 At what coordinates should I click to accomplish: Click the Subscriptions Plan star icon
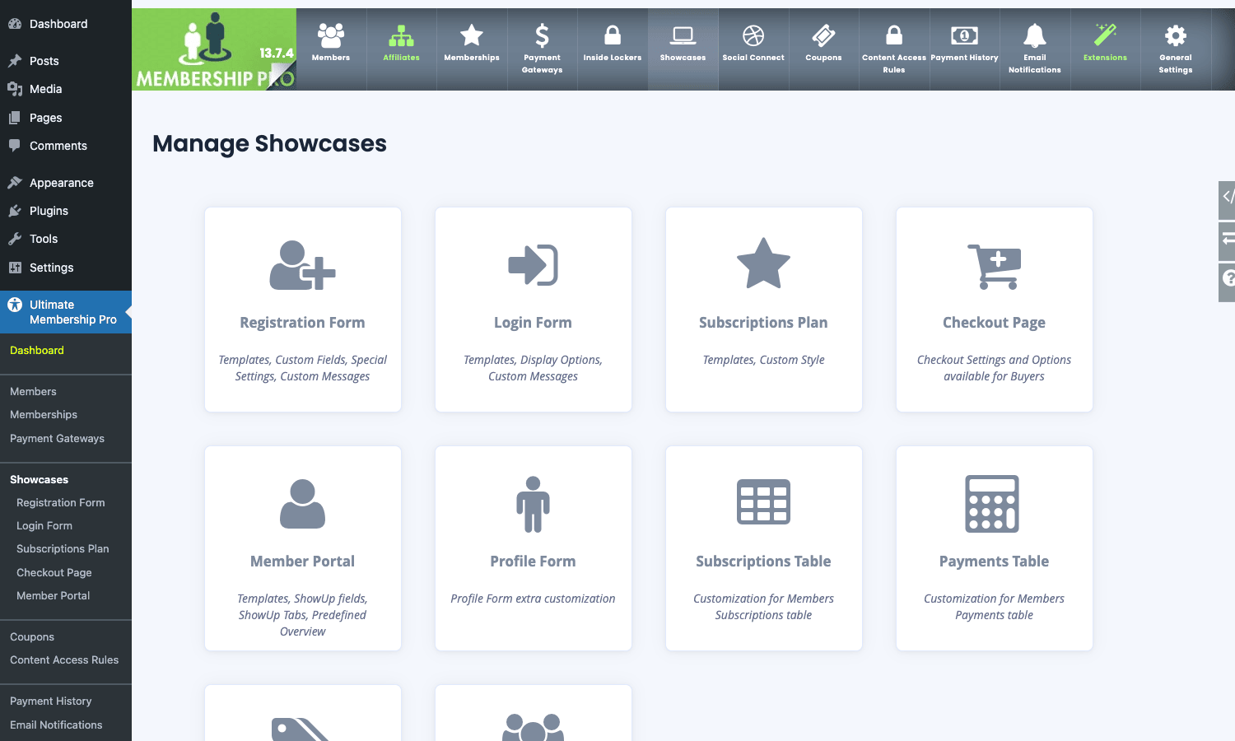763,263
